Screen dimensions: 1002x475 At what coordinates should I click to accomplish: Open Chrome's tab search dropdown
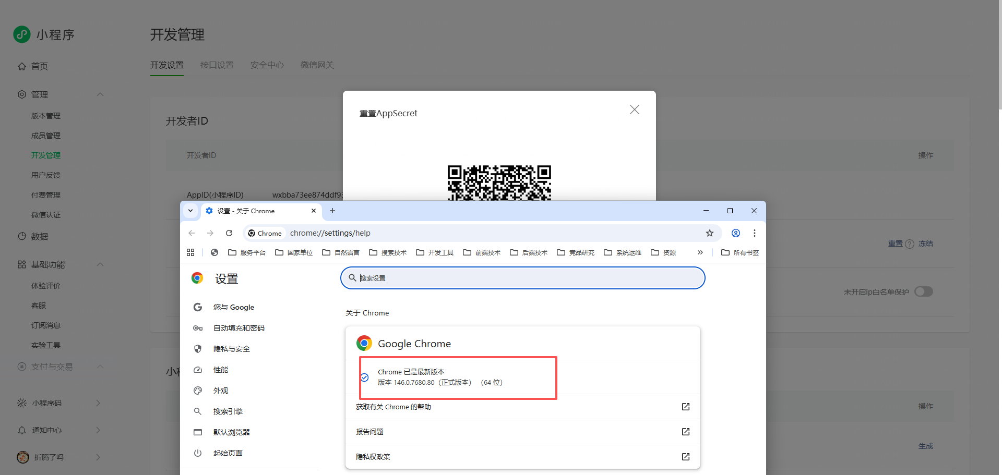click(190, 211)
